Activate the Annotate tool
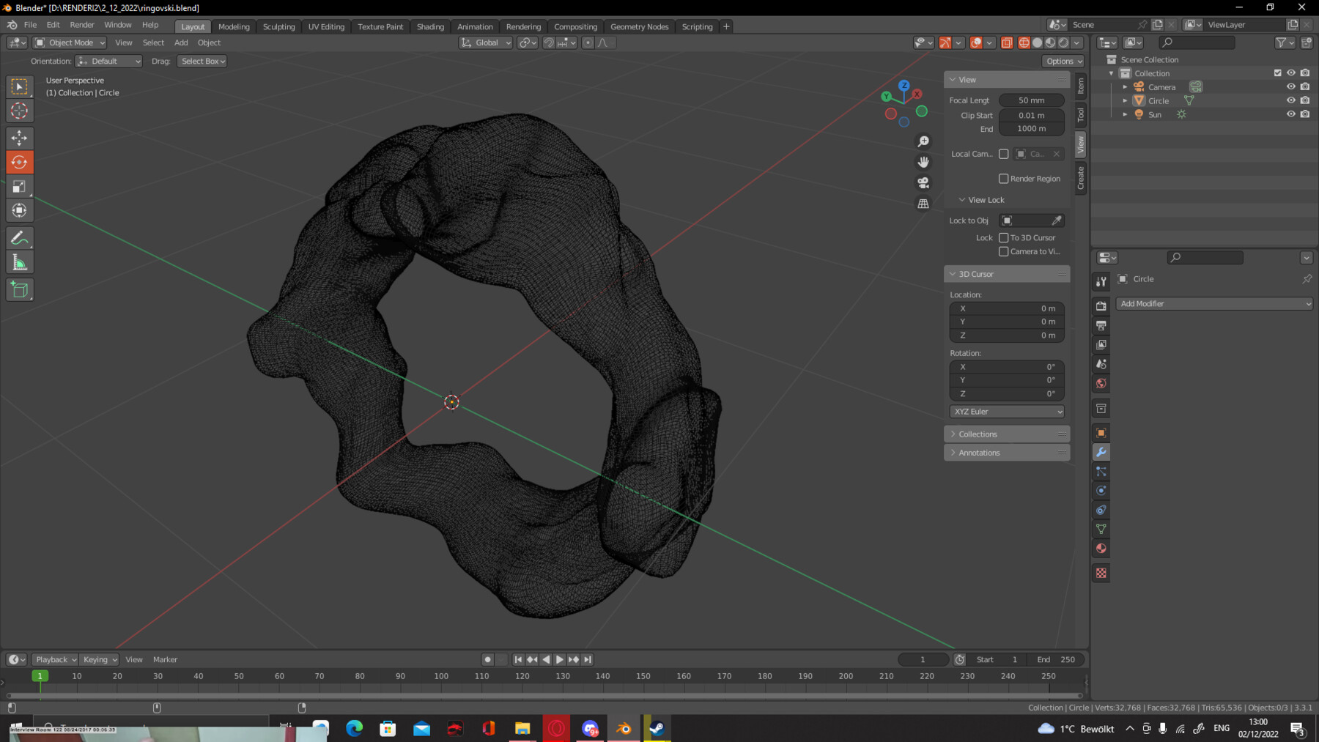 click(x=20, y=237)
